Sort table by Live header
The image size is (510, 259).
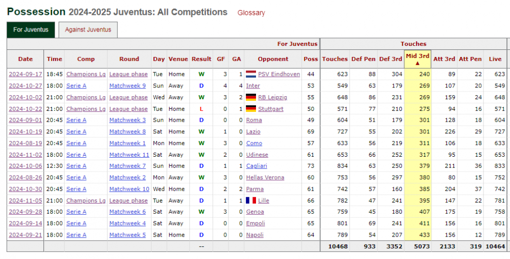pyautogui.click(x=495, y=59)
